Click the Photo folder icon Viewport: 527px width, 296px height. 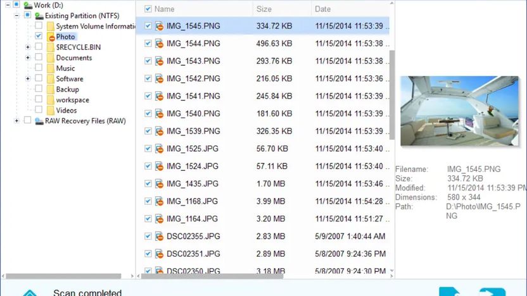(x=51, y=37)
